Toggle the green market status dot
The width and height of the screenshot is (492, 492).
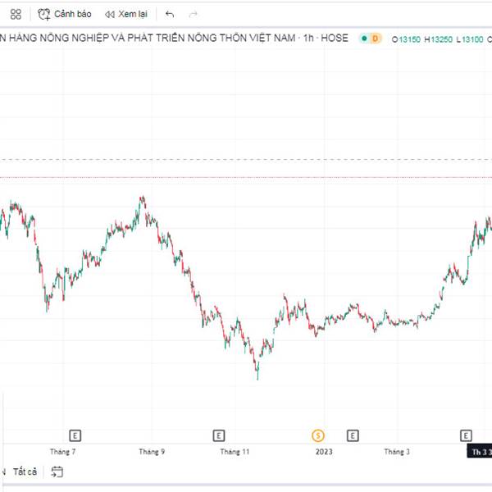pos(362,39)
